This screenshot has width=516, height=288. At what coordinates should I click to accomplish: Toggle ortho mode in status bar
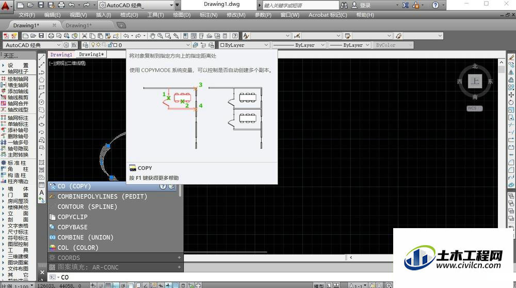pos(116,285)
